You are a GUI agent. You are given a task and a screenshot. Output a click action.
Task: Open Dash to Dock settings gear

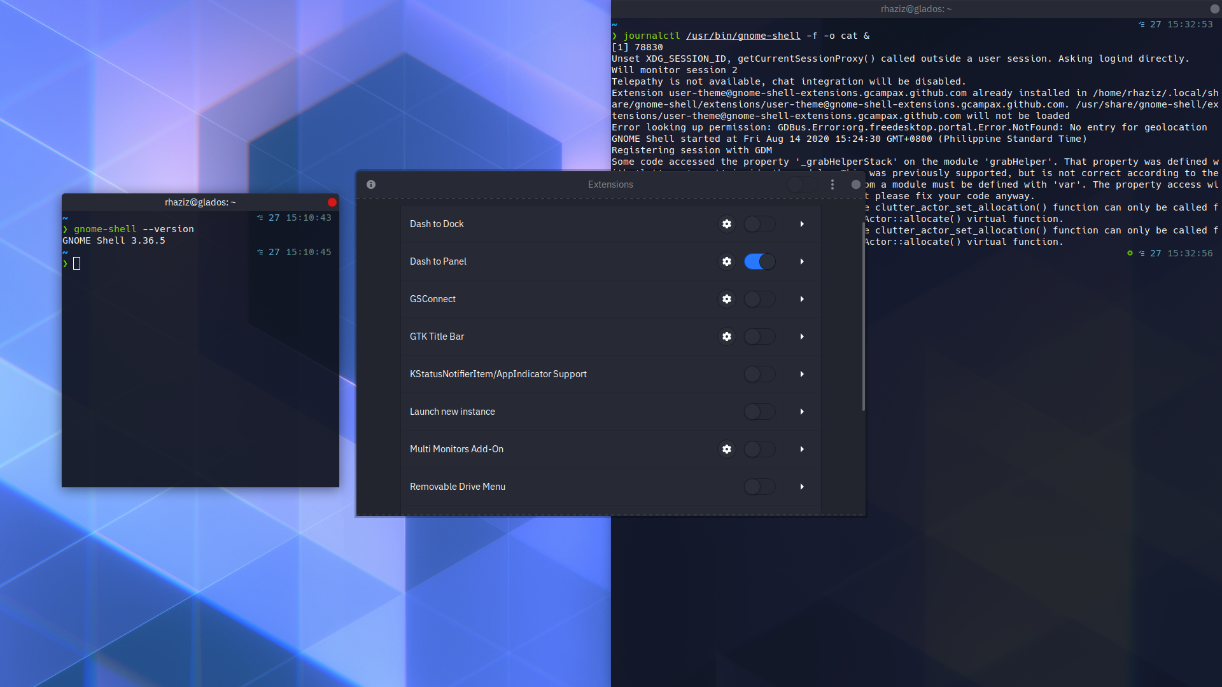pyautogui.click(x=726, y=224)
